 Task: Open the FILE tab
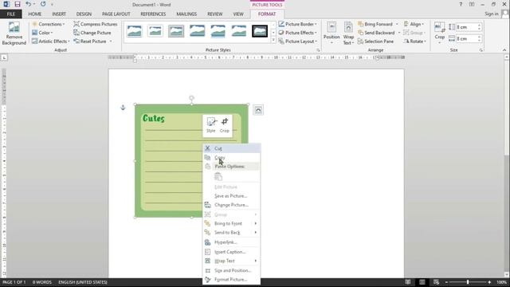10,14
